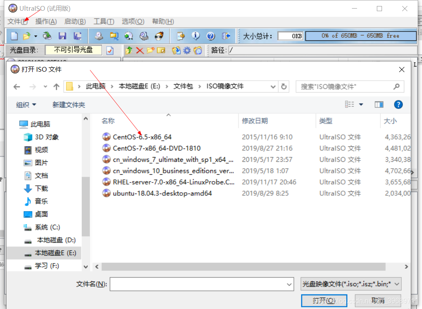This screenshot has width=422, height=309.
Task: Open the 工具(T) menu
Action: click(x=104, y=21)
